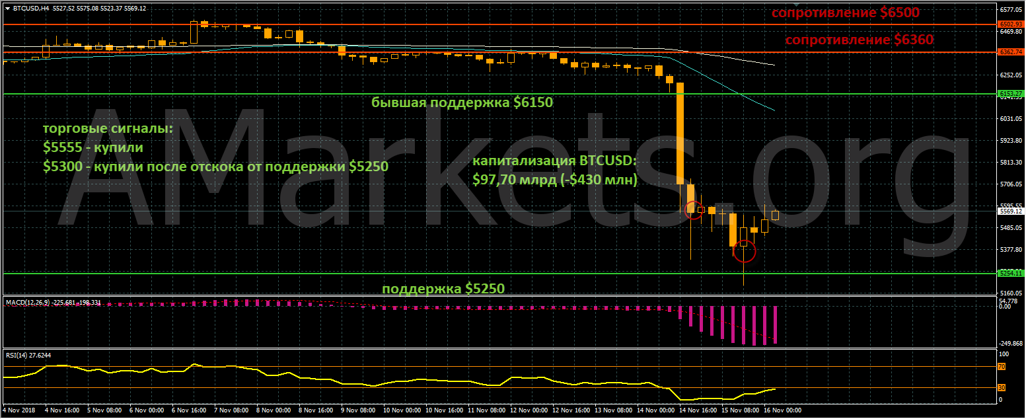
Task: Click the '10 Nov 00:00' time axis label
Action: point(403,410)
